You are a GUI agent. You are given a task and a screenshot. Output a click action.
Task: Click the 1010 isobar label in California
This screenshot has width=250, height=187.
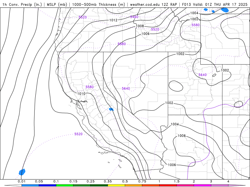[81, 94]
